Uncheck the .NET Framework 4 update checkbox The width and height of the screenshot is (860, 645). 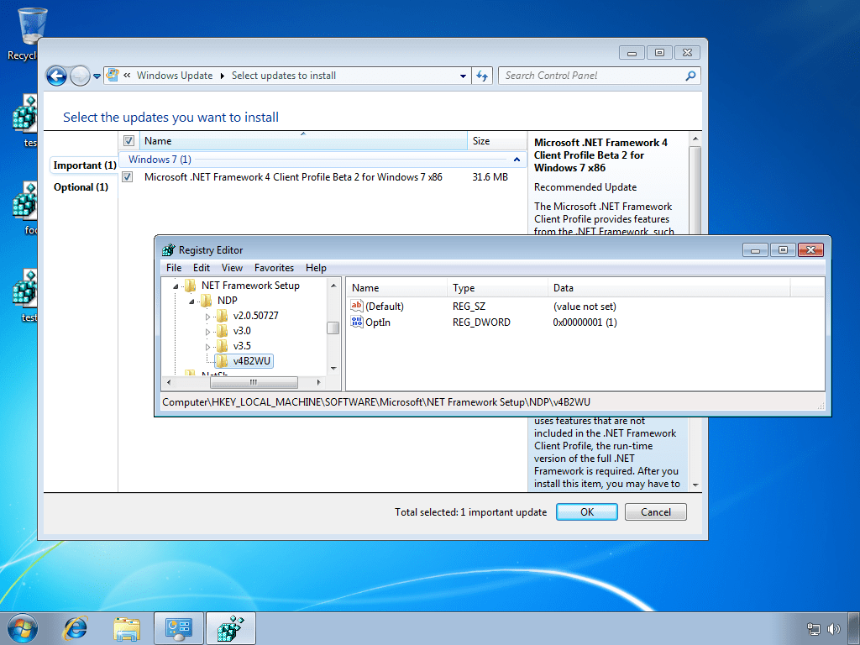127,177
